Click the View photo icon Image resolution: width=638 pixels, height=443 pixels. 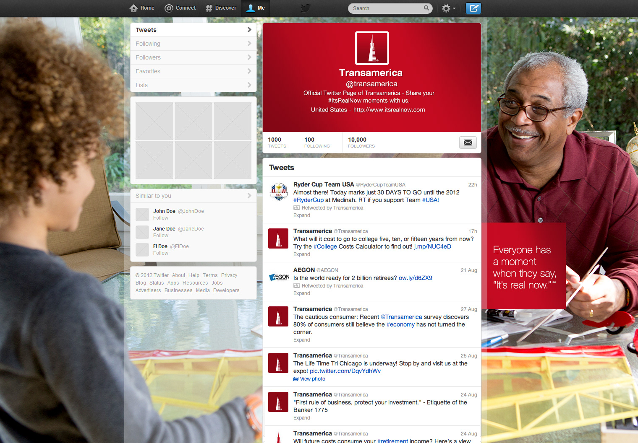(296, 379)
